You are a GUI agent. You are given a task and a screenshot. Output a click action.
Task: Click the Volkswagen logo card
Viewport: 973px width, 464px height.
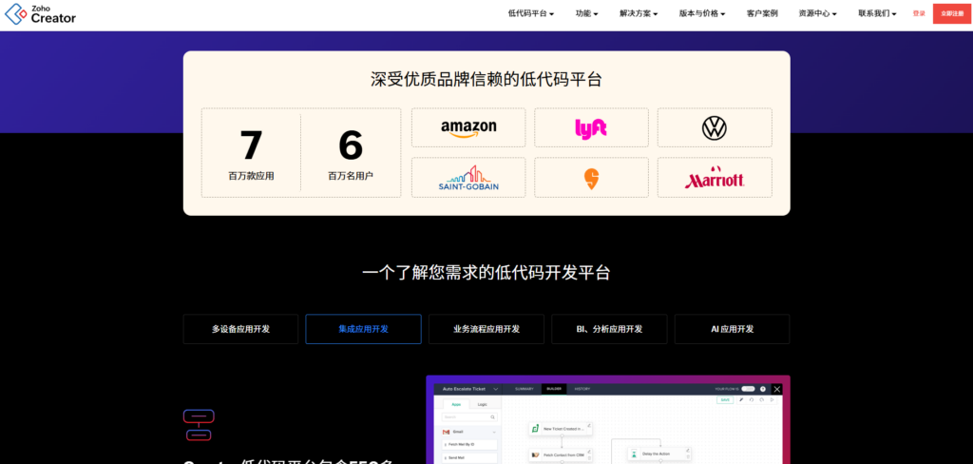point(714,127)
